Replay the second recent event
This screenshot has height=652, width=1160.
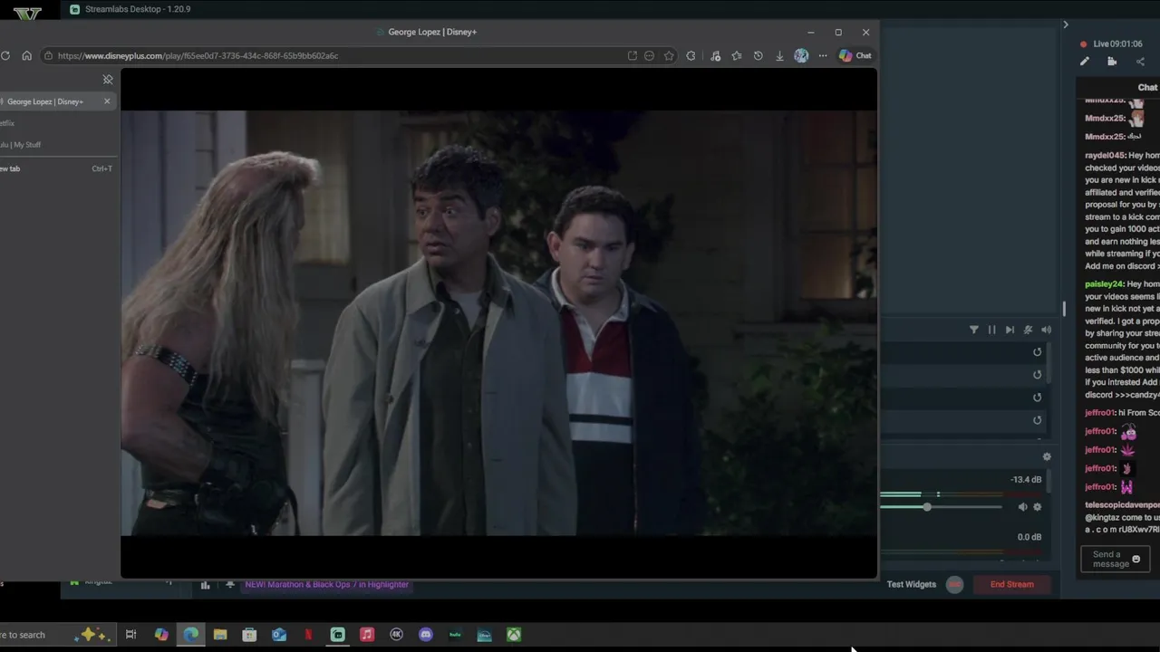(x=1038, y=375)
